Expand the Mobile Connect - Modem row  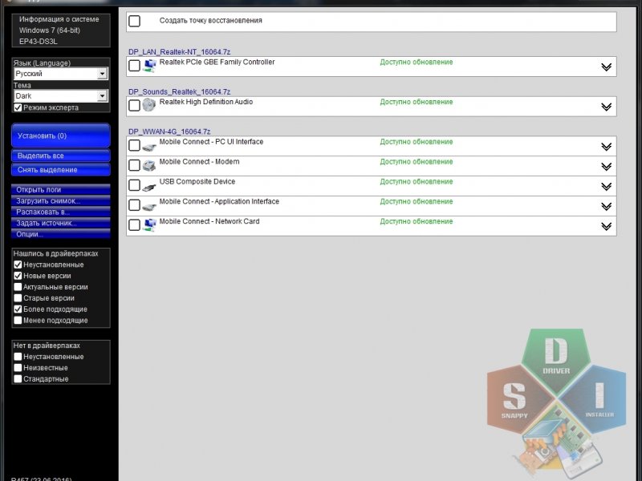pyautogui.click(x=606, y=167)
